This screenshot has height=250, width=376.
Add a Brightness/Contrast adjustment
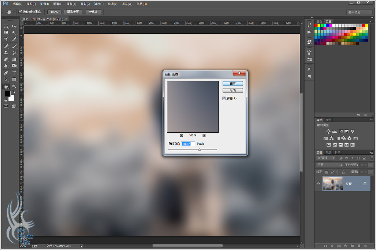coord(328,131)
